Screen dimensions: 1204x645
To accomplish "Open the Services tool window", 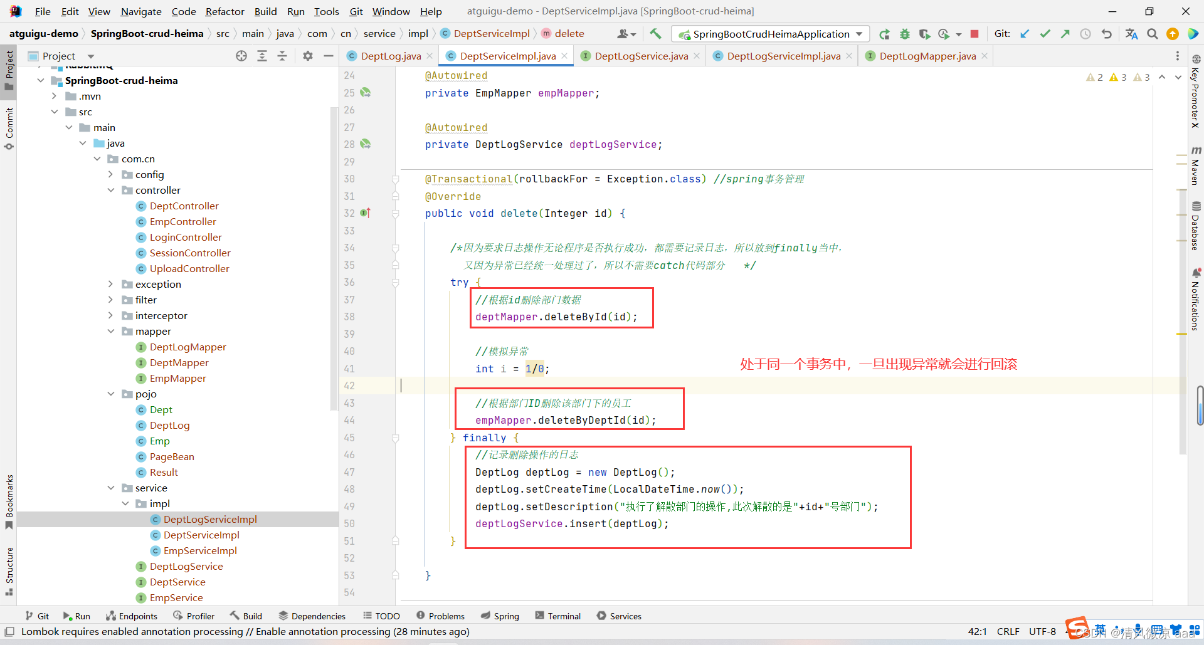I will click(619, 616).
